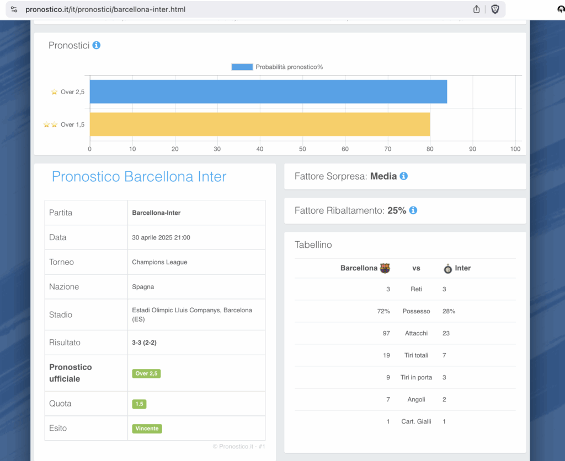Click the Inter club crest
The width and height of the screenshot is (565, 461).
(x=447, y=269)
